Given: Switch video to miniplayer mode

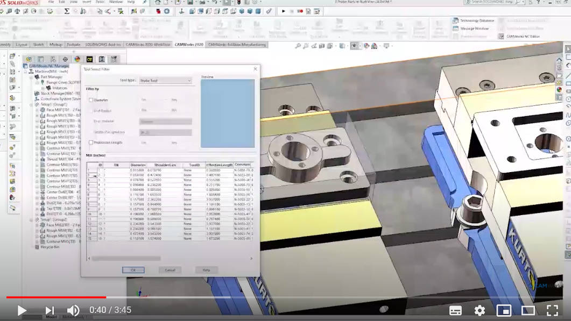Looking at the screenshot, I should (x=504, y=310).
